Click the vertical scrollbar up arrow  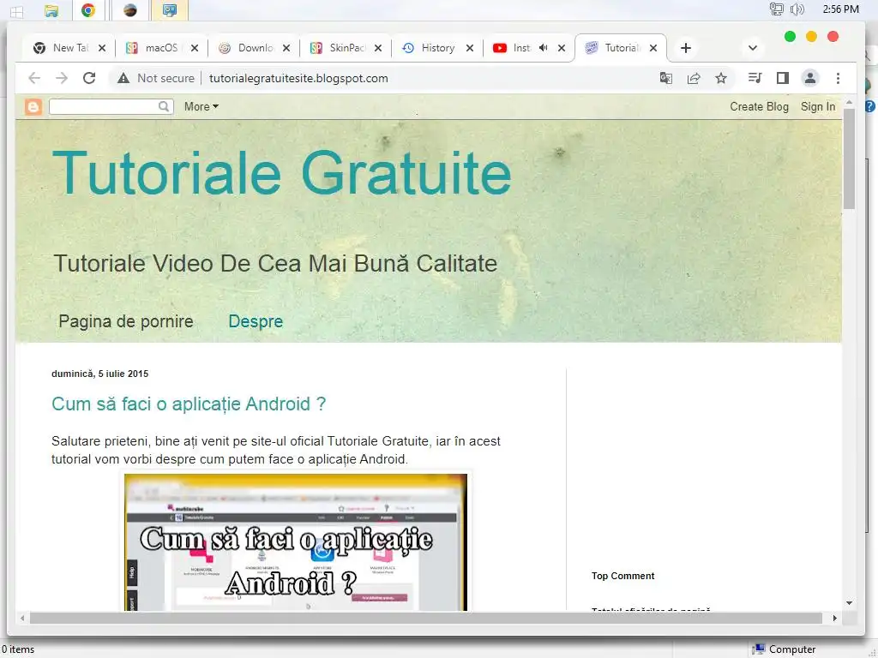tap(849, 103)
